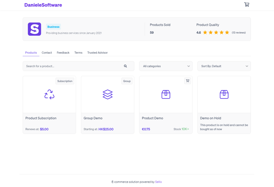Click the stacked layers icon on Group Demo
The height and width of the screenshot is (187, 274).
[107, 94]
